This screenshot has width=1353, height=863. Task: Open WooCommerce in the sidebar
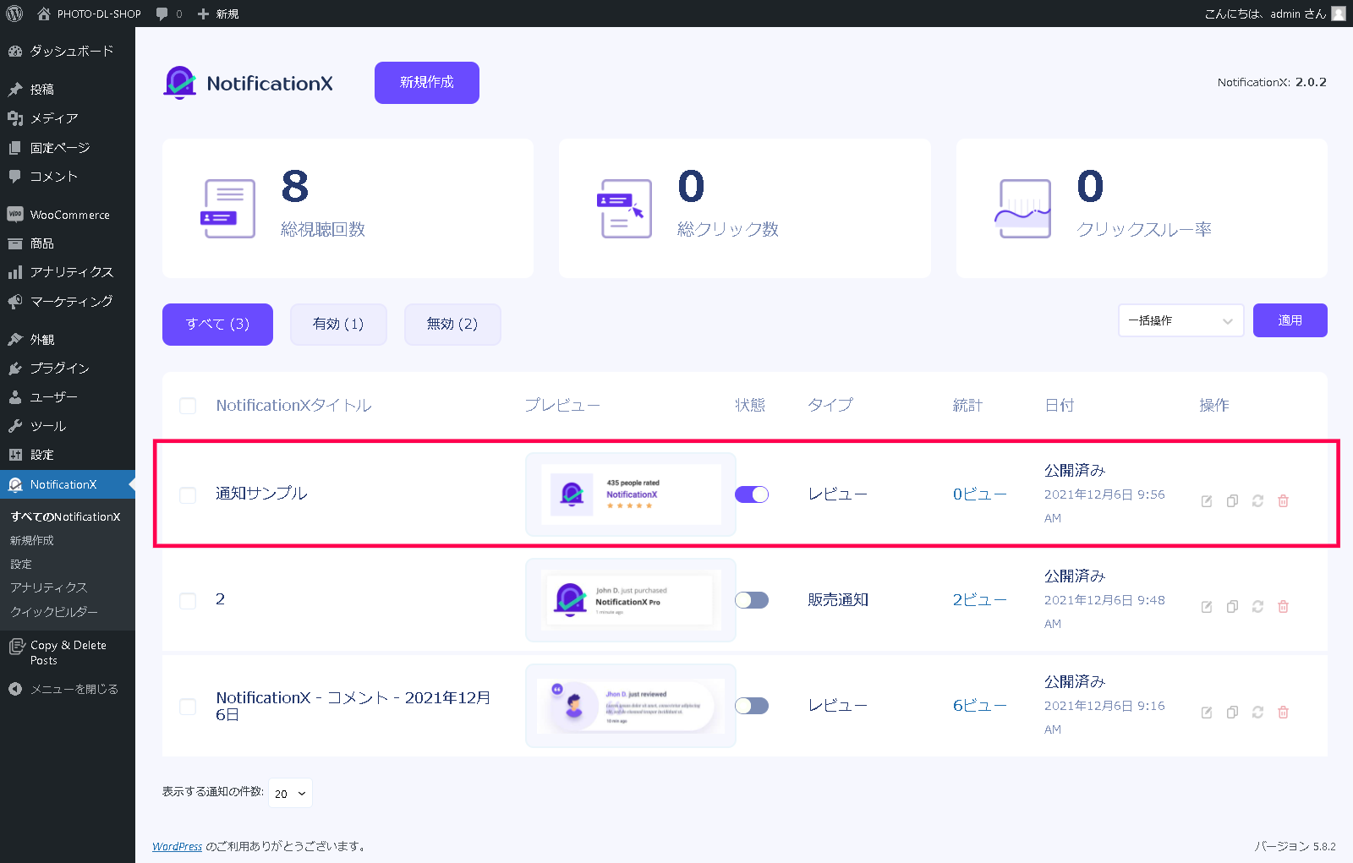[68, 215]
